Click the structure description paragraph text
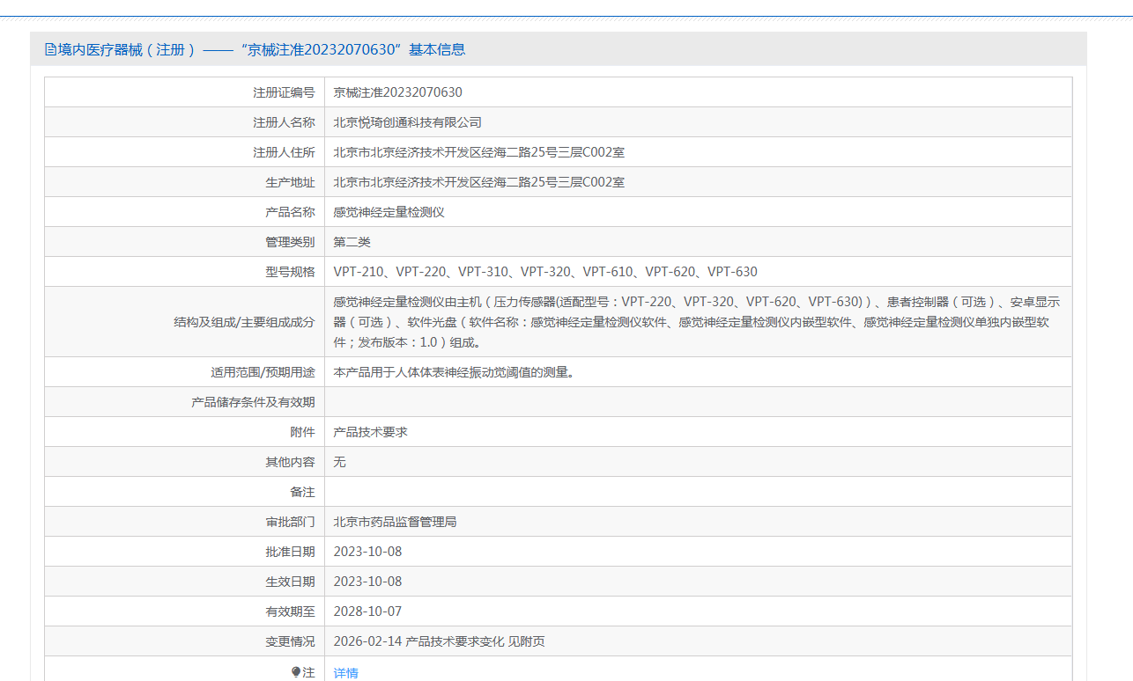The height and width of the screenshot is (681, 1133). click(x=697, y=322)
